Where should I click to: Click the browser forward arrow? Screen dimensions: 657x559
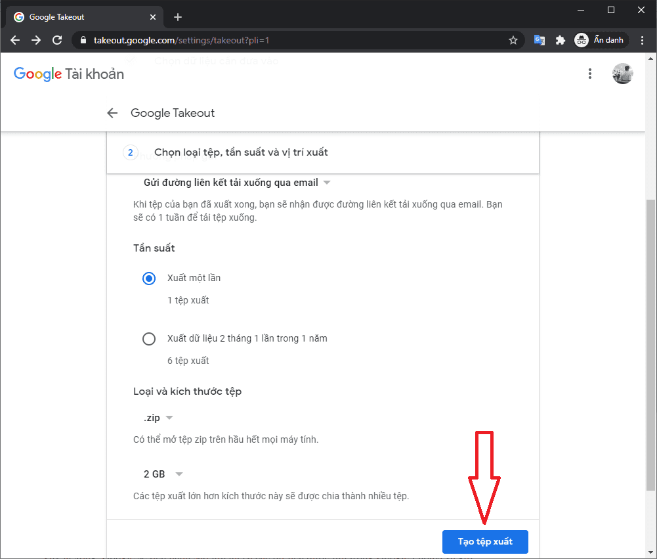[36, 40]
